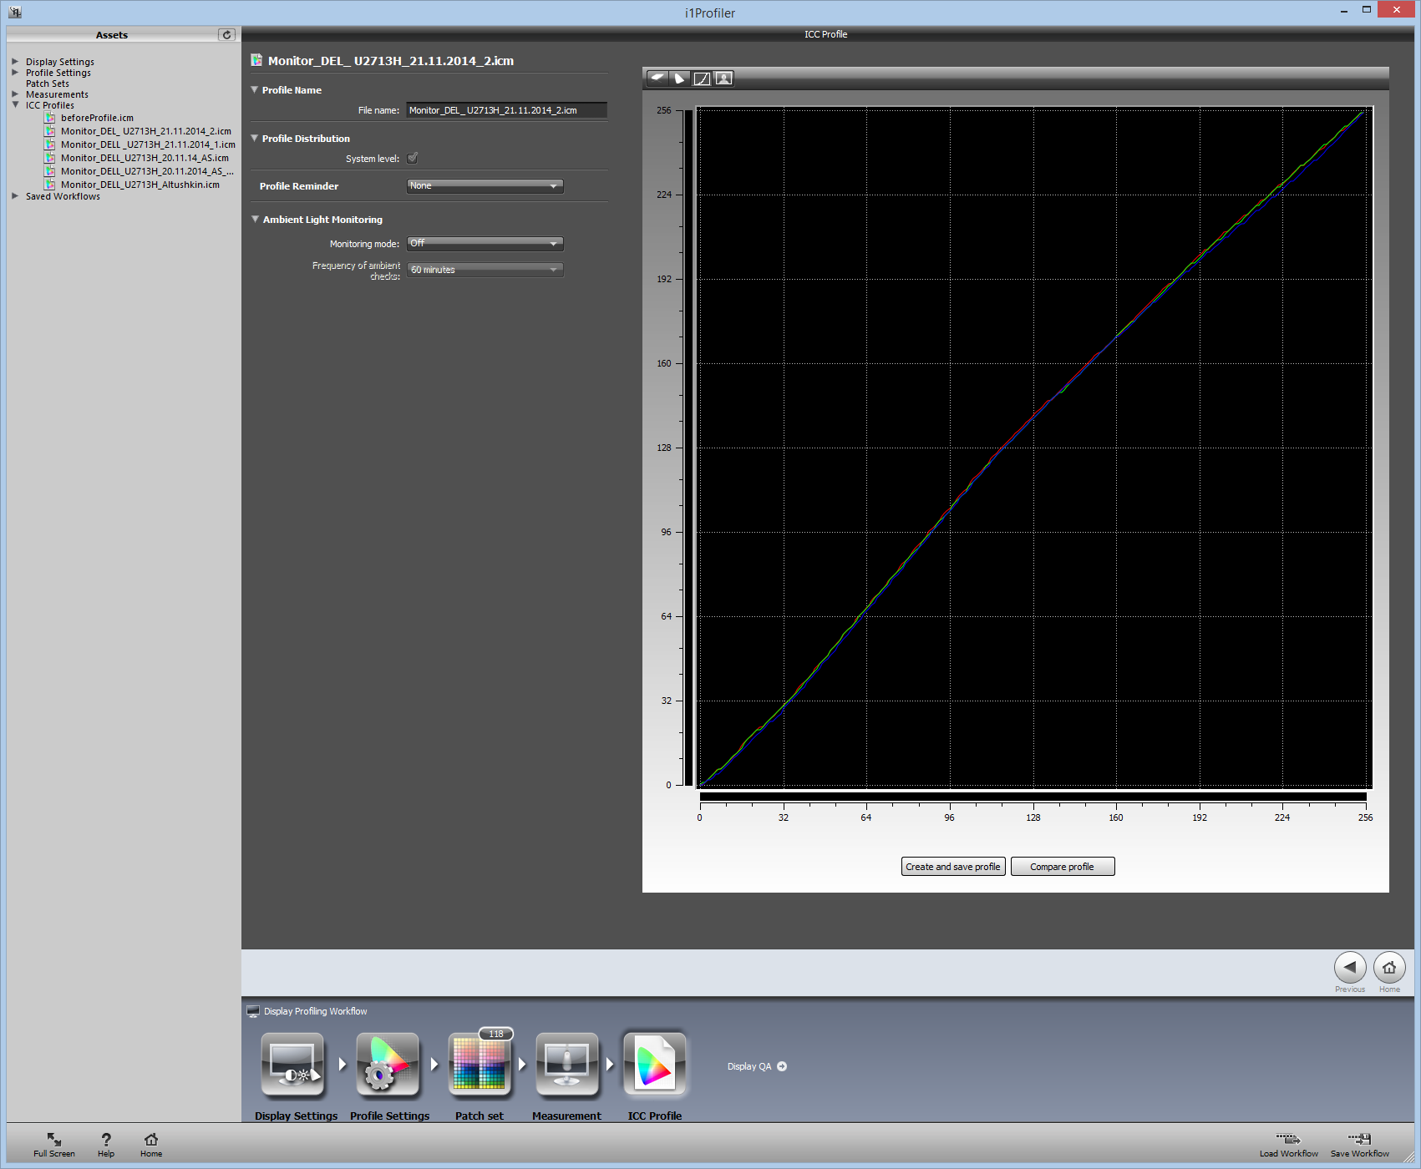Maximize the i1Profiler window
This screenshot has width=1421, height=1169.
point(1367,9)
